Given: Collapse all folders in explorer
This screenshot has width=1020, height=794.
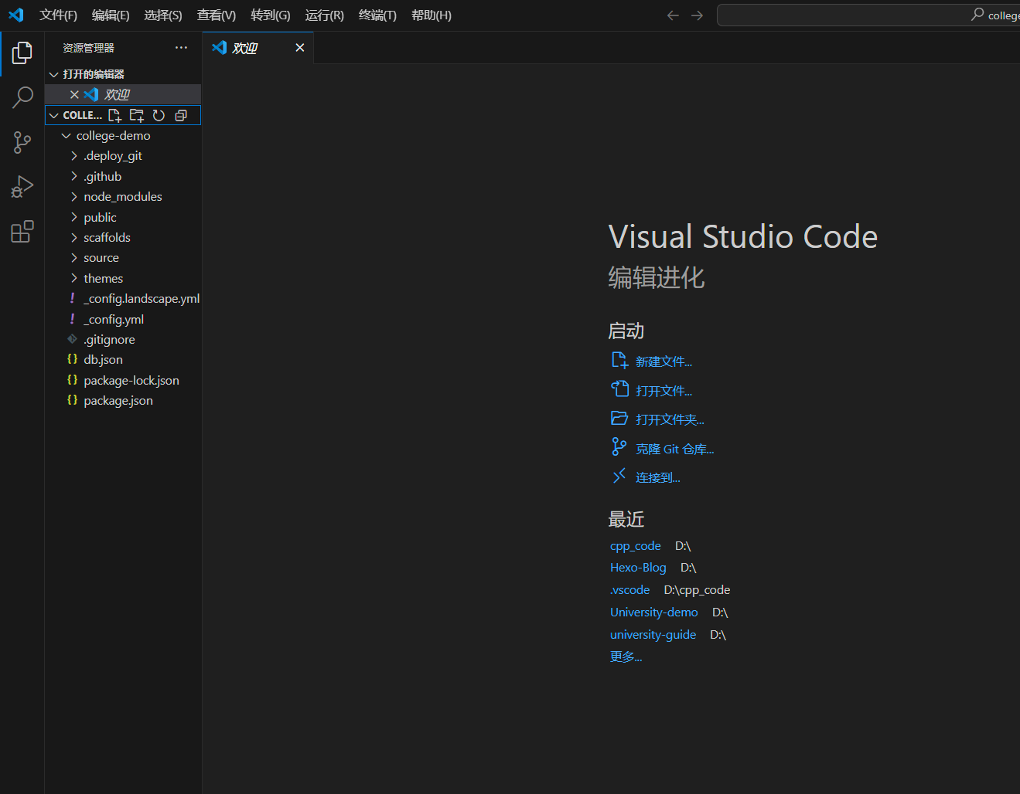Looking at the screenshot, I should click(181, 115).
